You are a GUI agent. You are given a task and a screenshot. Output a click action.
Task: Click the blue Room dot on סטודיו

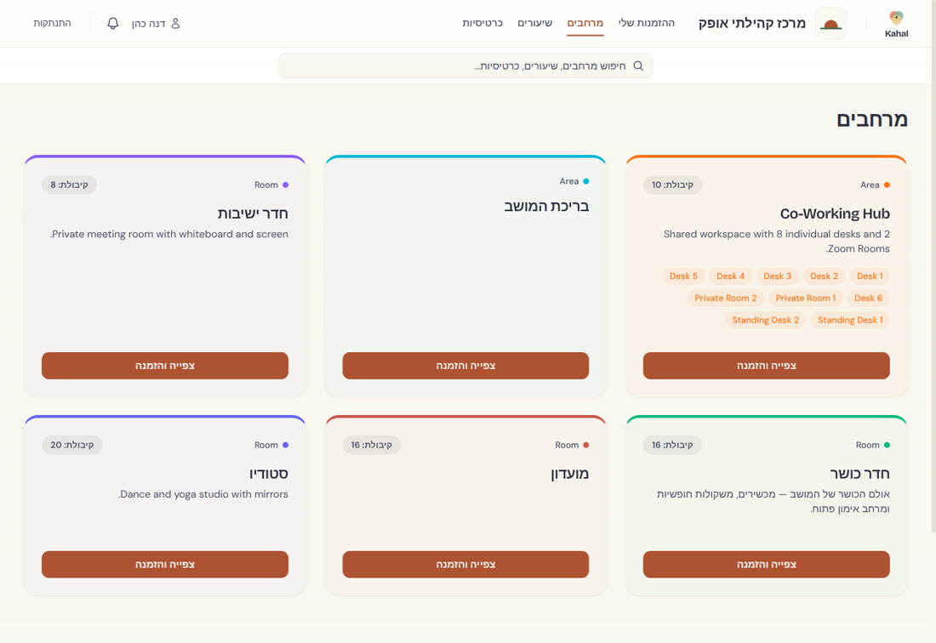click(285, 445)
